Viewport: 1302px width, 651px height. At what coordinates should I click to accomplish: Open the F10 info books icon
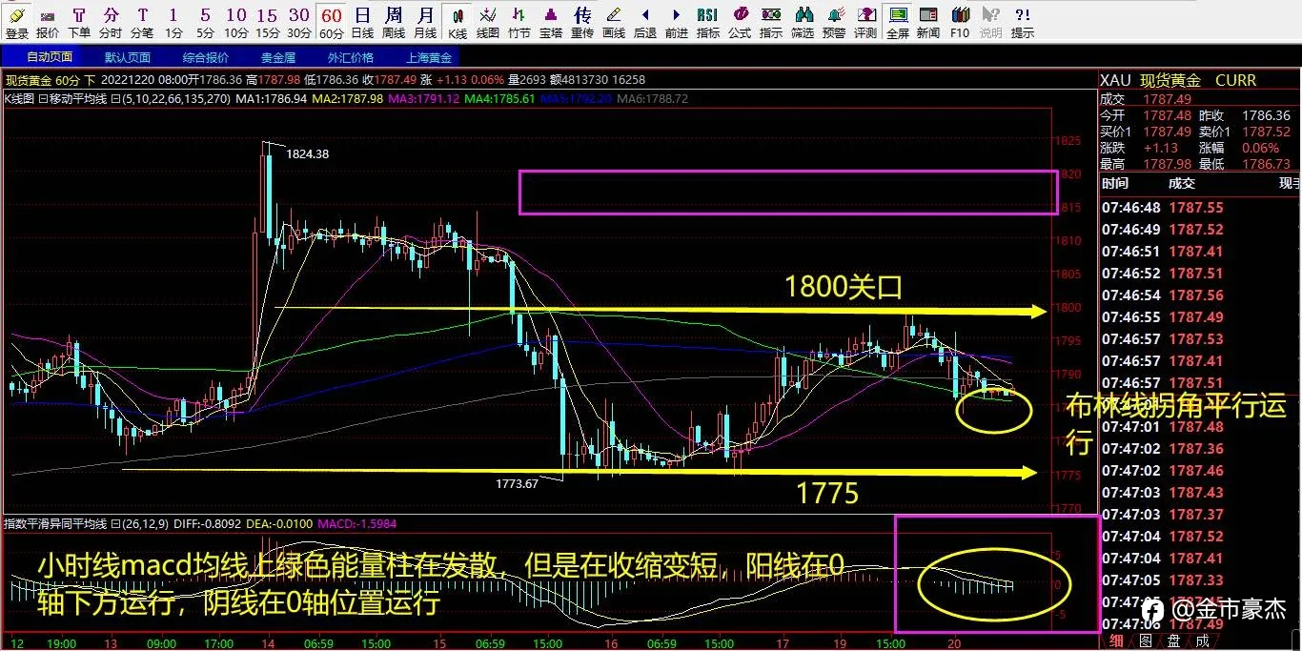pos(960,22)
